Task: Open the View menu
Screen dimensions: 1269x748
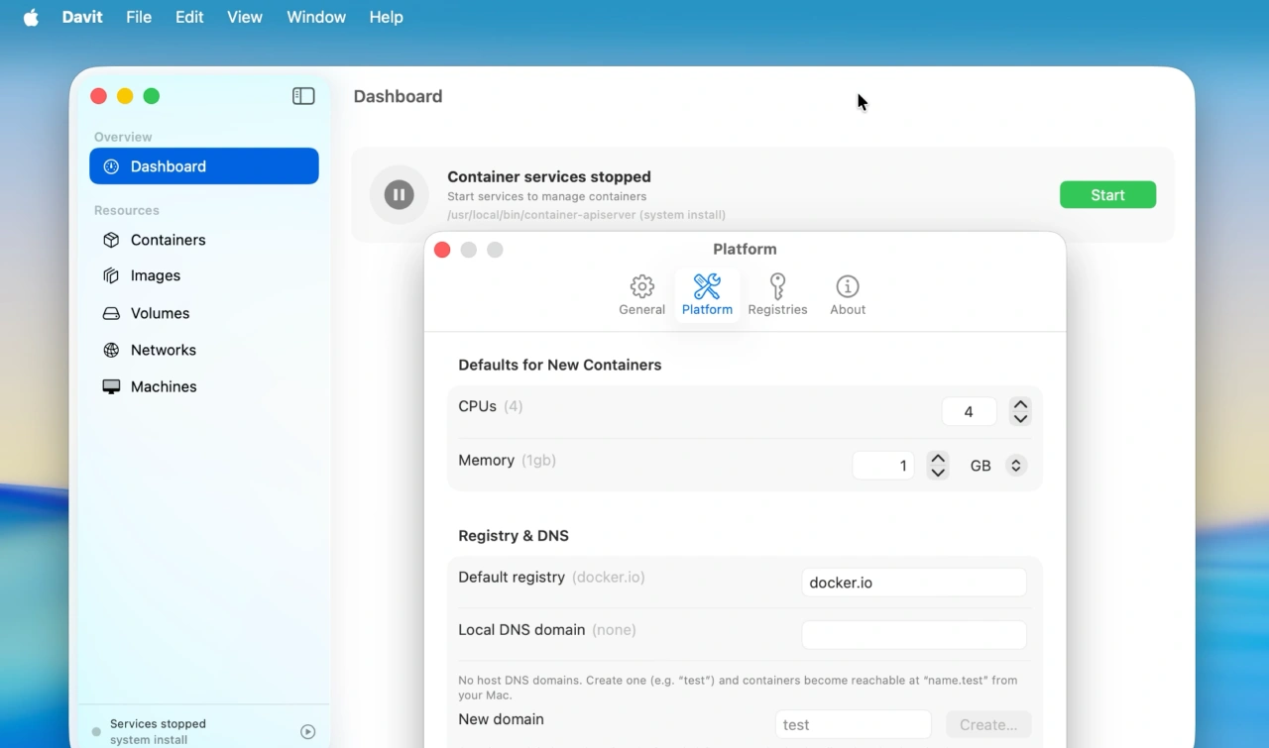Action: pyautogui.click(x=245, y=17)
